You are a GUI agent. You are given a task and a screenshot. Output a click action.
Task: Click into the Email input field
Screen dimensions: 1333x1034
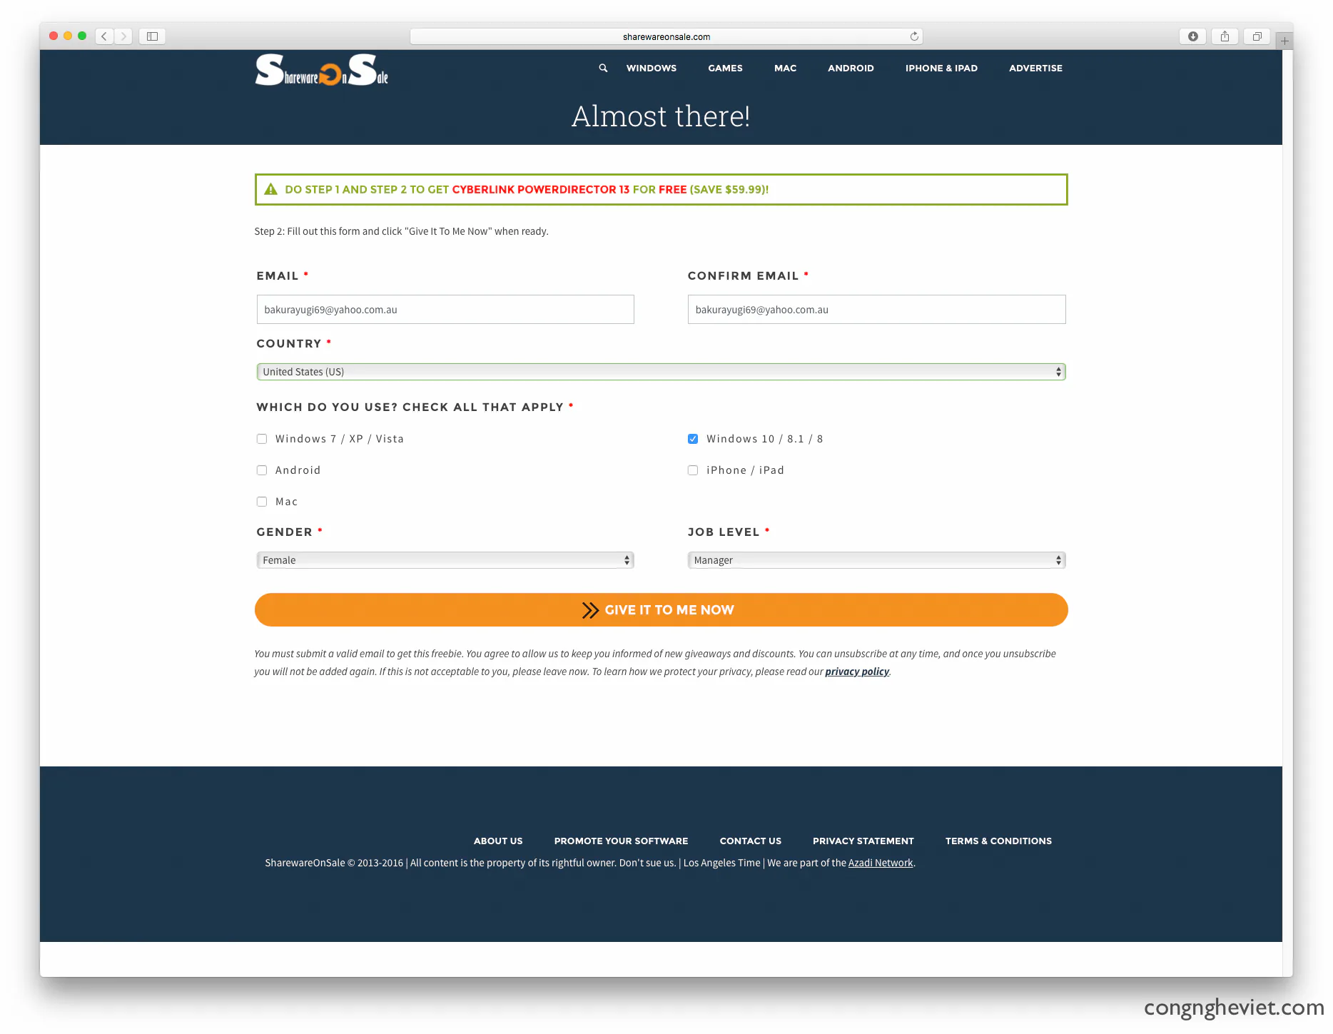pyautogui.click(x=445, y=310)
